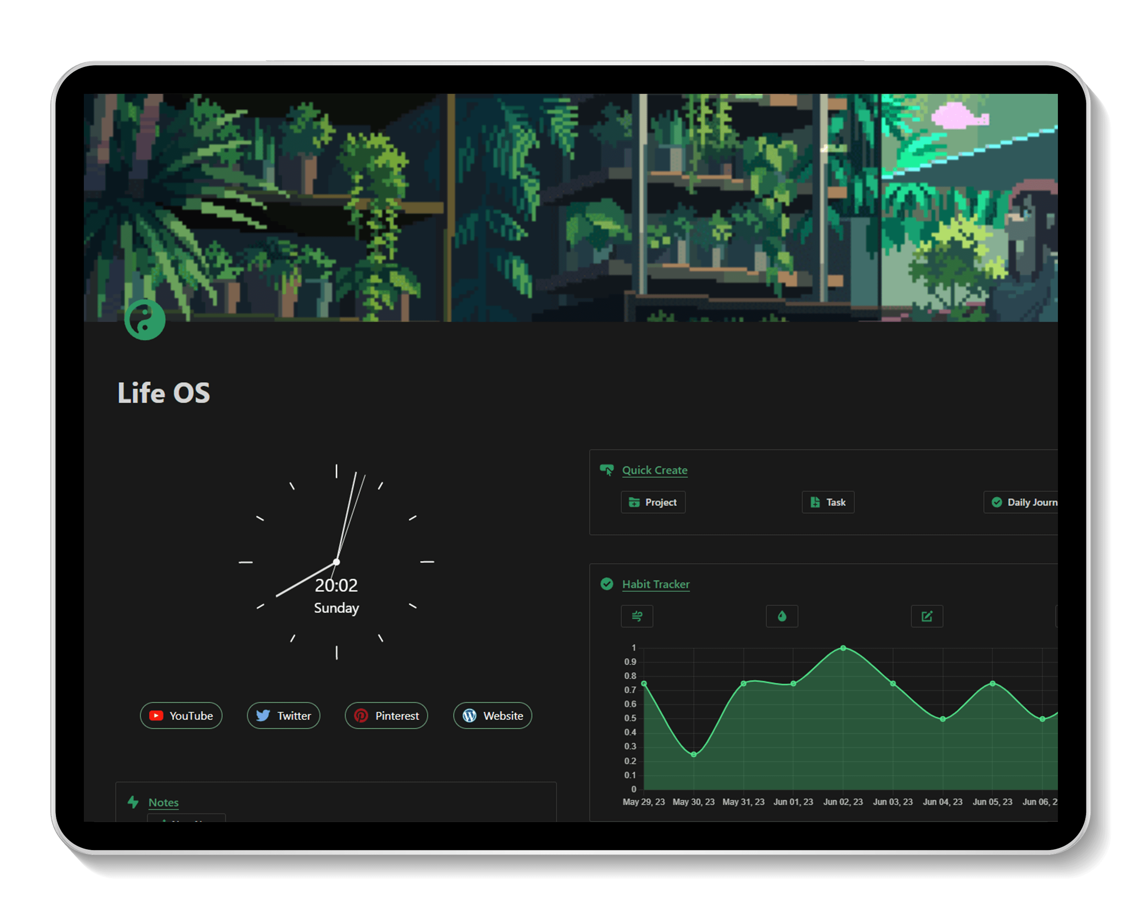
Task: Click the 'Jun 04, 23' axis label
Action: click(x=942, y=802)
